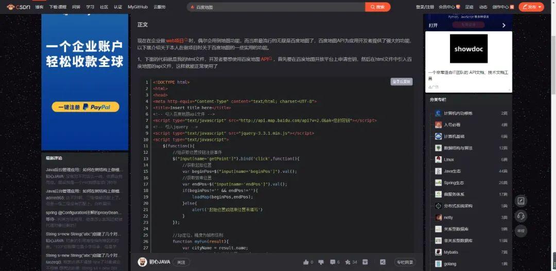Viewport: 556px width, 271px height.
Task: Click the PayPal 一键注册 banner button
Action: coord(85,107)
